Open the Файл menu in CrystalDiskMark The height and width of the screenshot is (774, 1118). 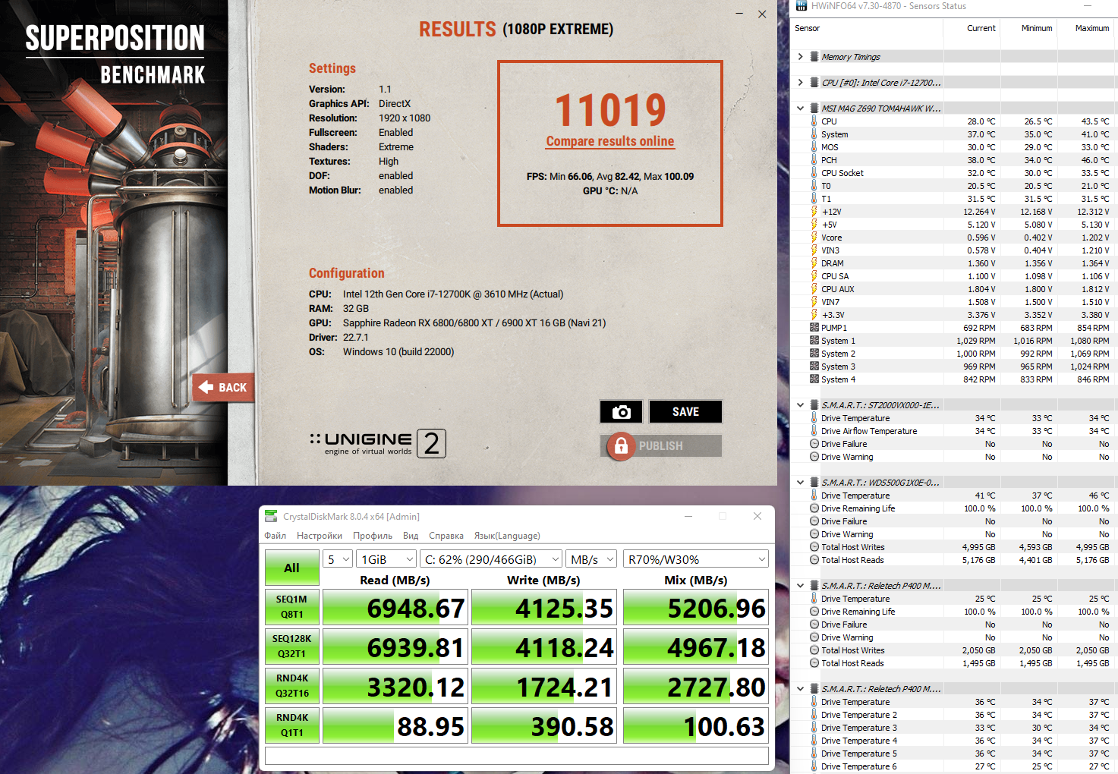click(276, 536)
